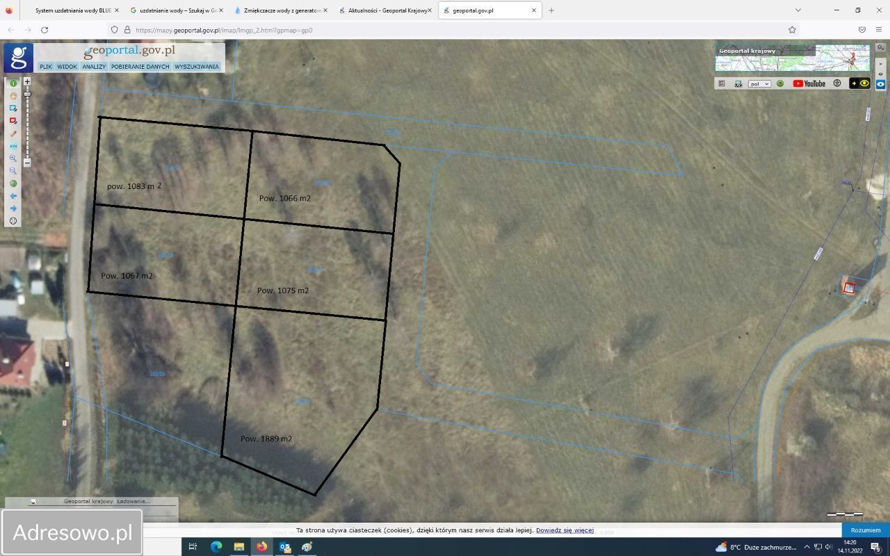Toggle the blue eye visibility button
This screenshot has height=556, width=890.
pos(881,84)
